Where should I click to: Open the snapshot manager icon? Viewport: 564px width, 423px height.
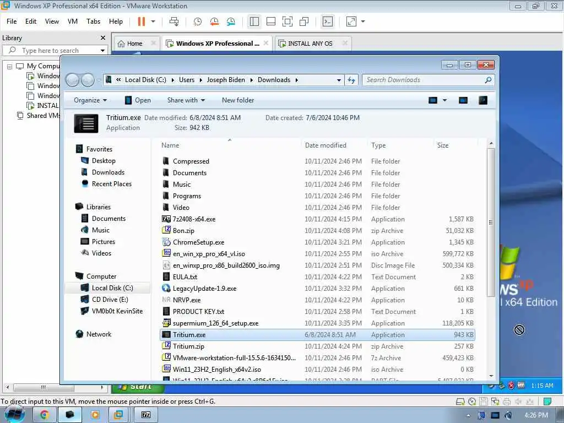(231, 21)
